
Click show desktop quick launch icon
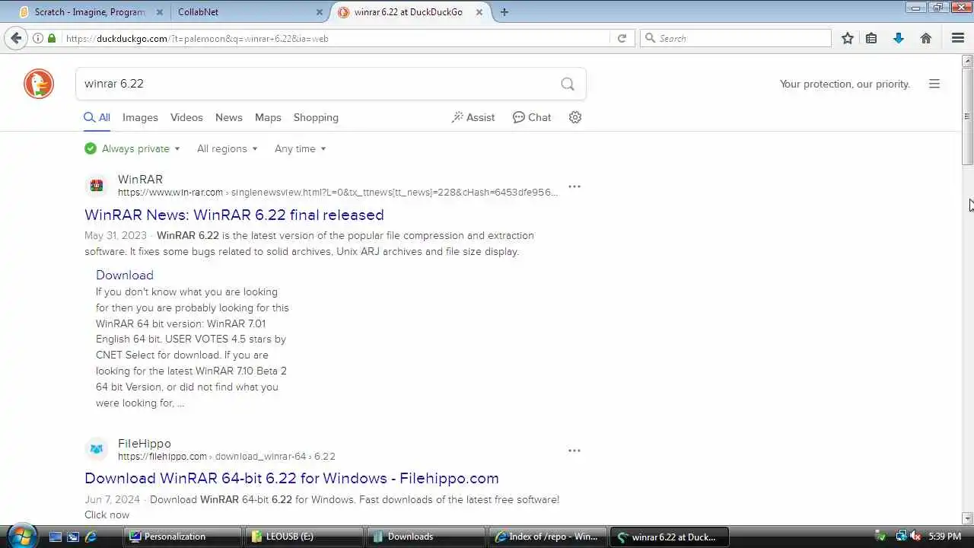click(56, 537)
